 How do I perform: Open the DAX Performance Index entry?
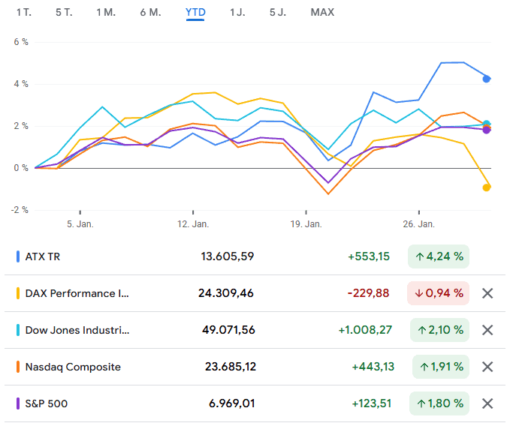(77, 293)
